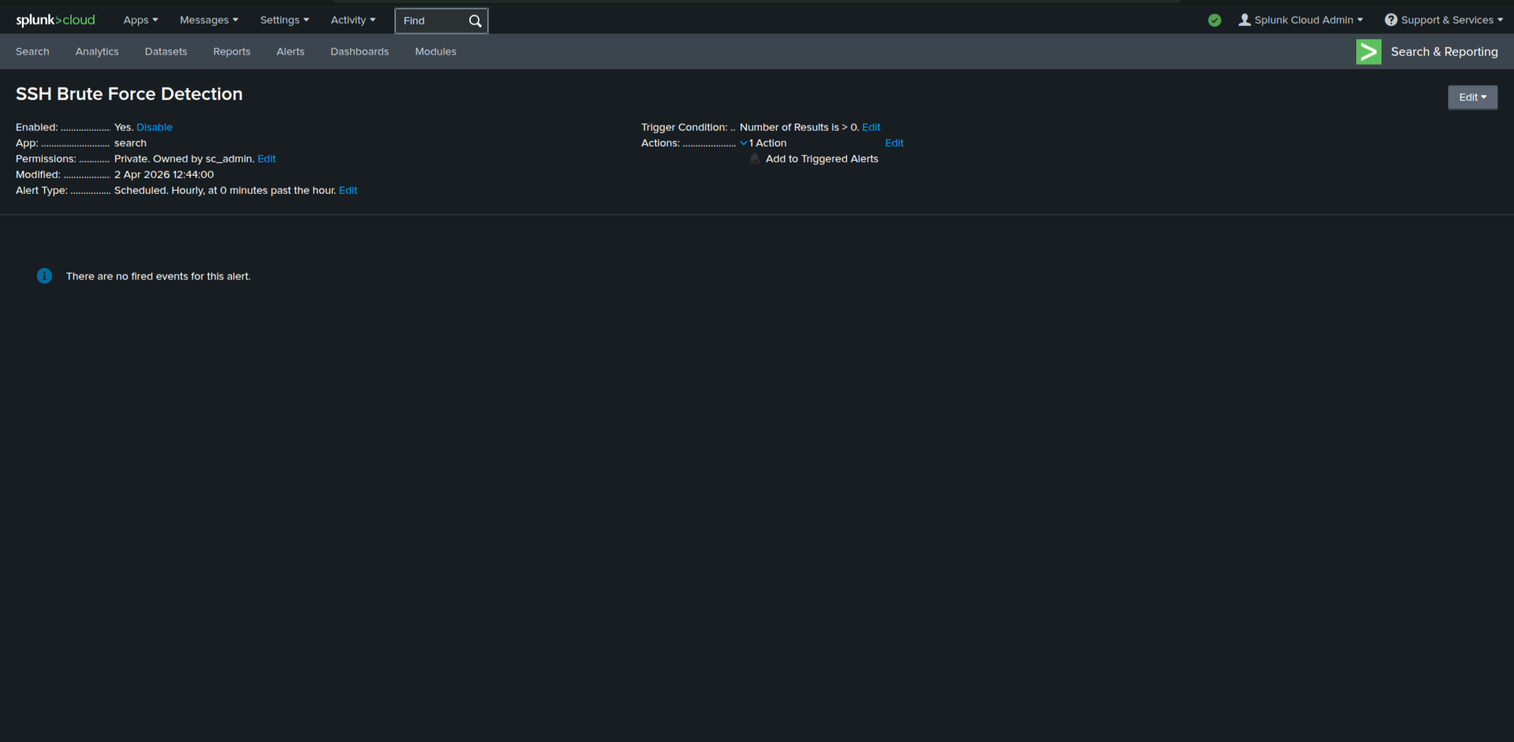This screenshot has height=742, width=1514.
Task: Edit the alert Actions
Action: pyautogui.click(x=894, y=143)
